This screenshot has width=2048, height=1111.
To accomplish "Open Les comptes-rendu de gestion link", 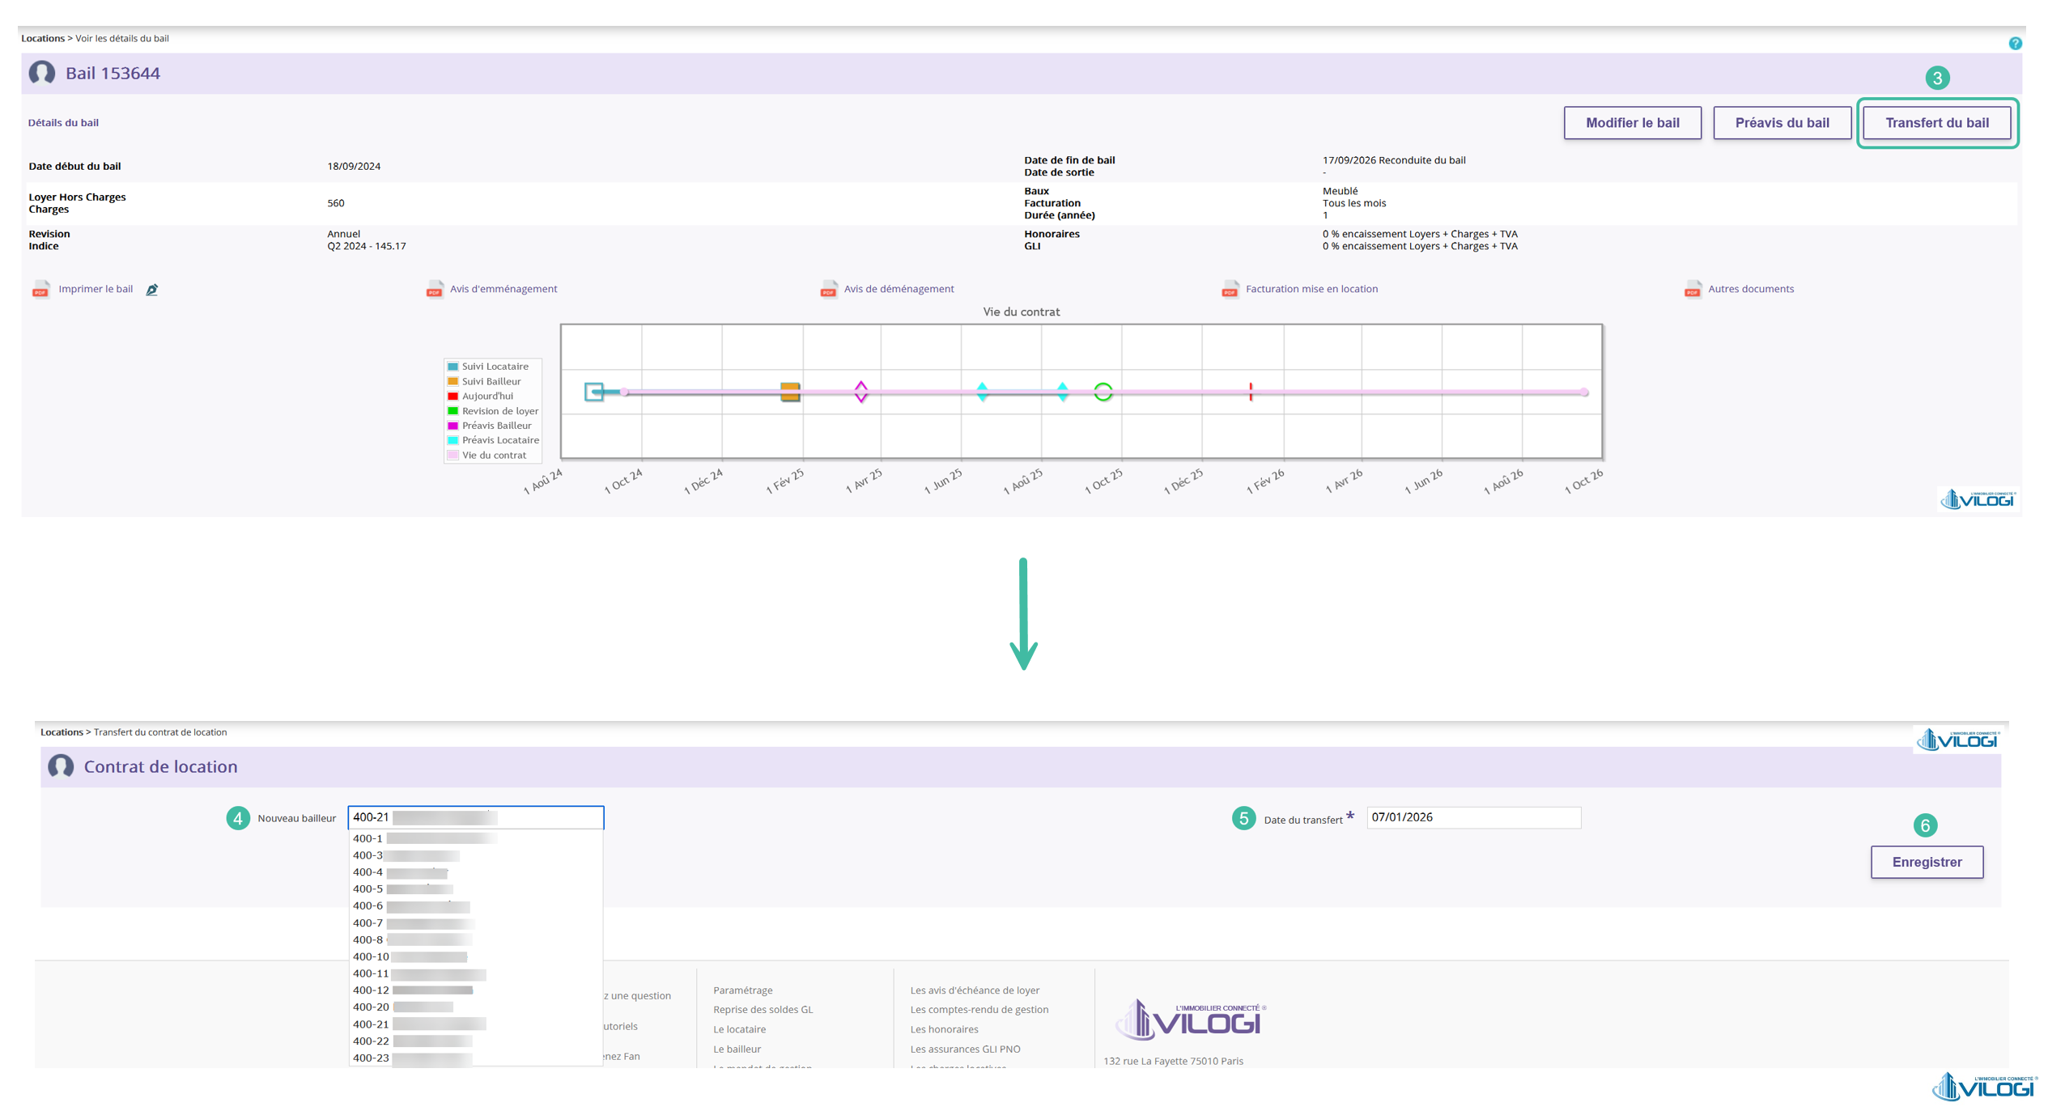I will 979,1010.
